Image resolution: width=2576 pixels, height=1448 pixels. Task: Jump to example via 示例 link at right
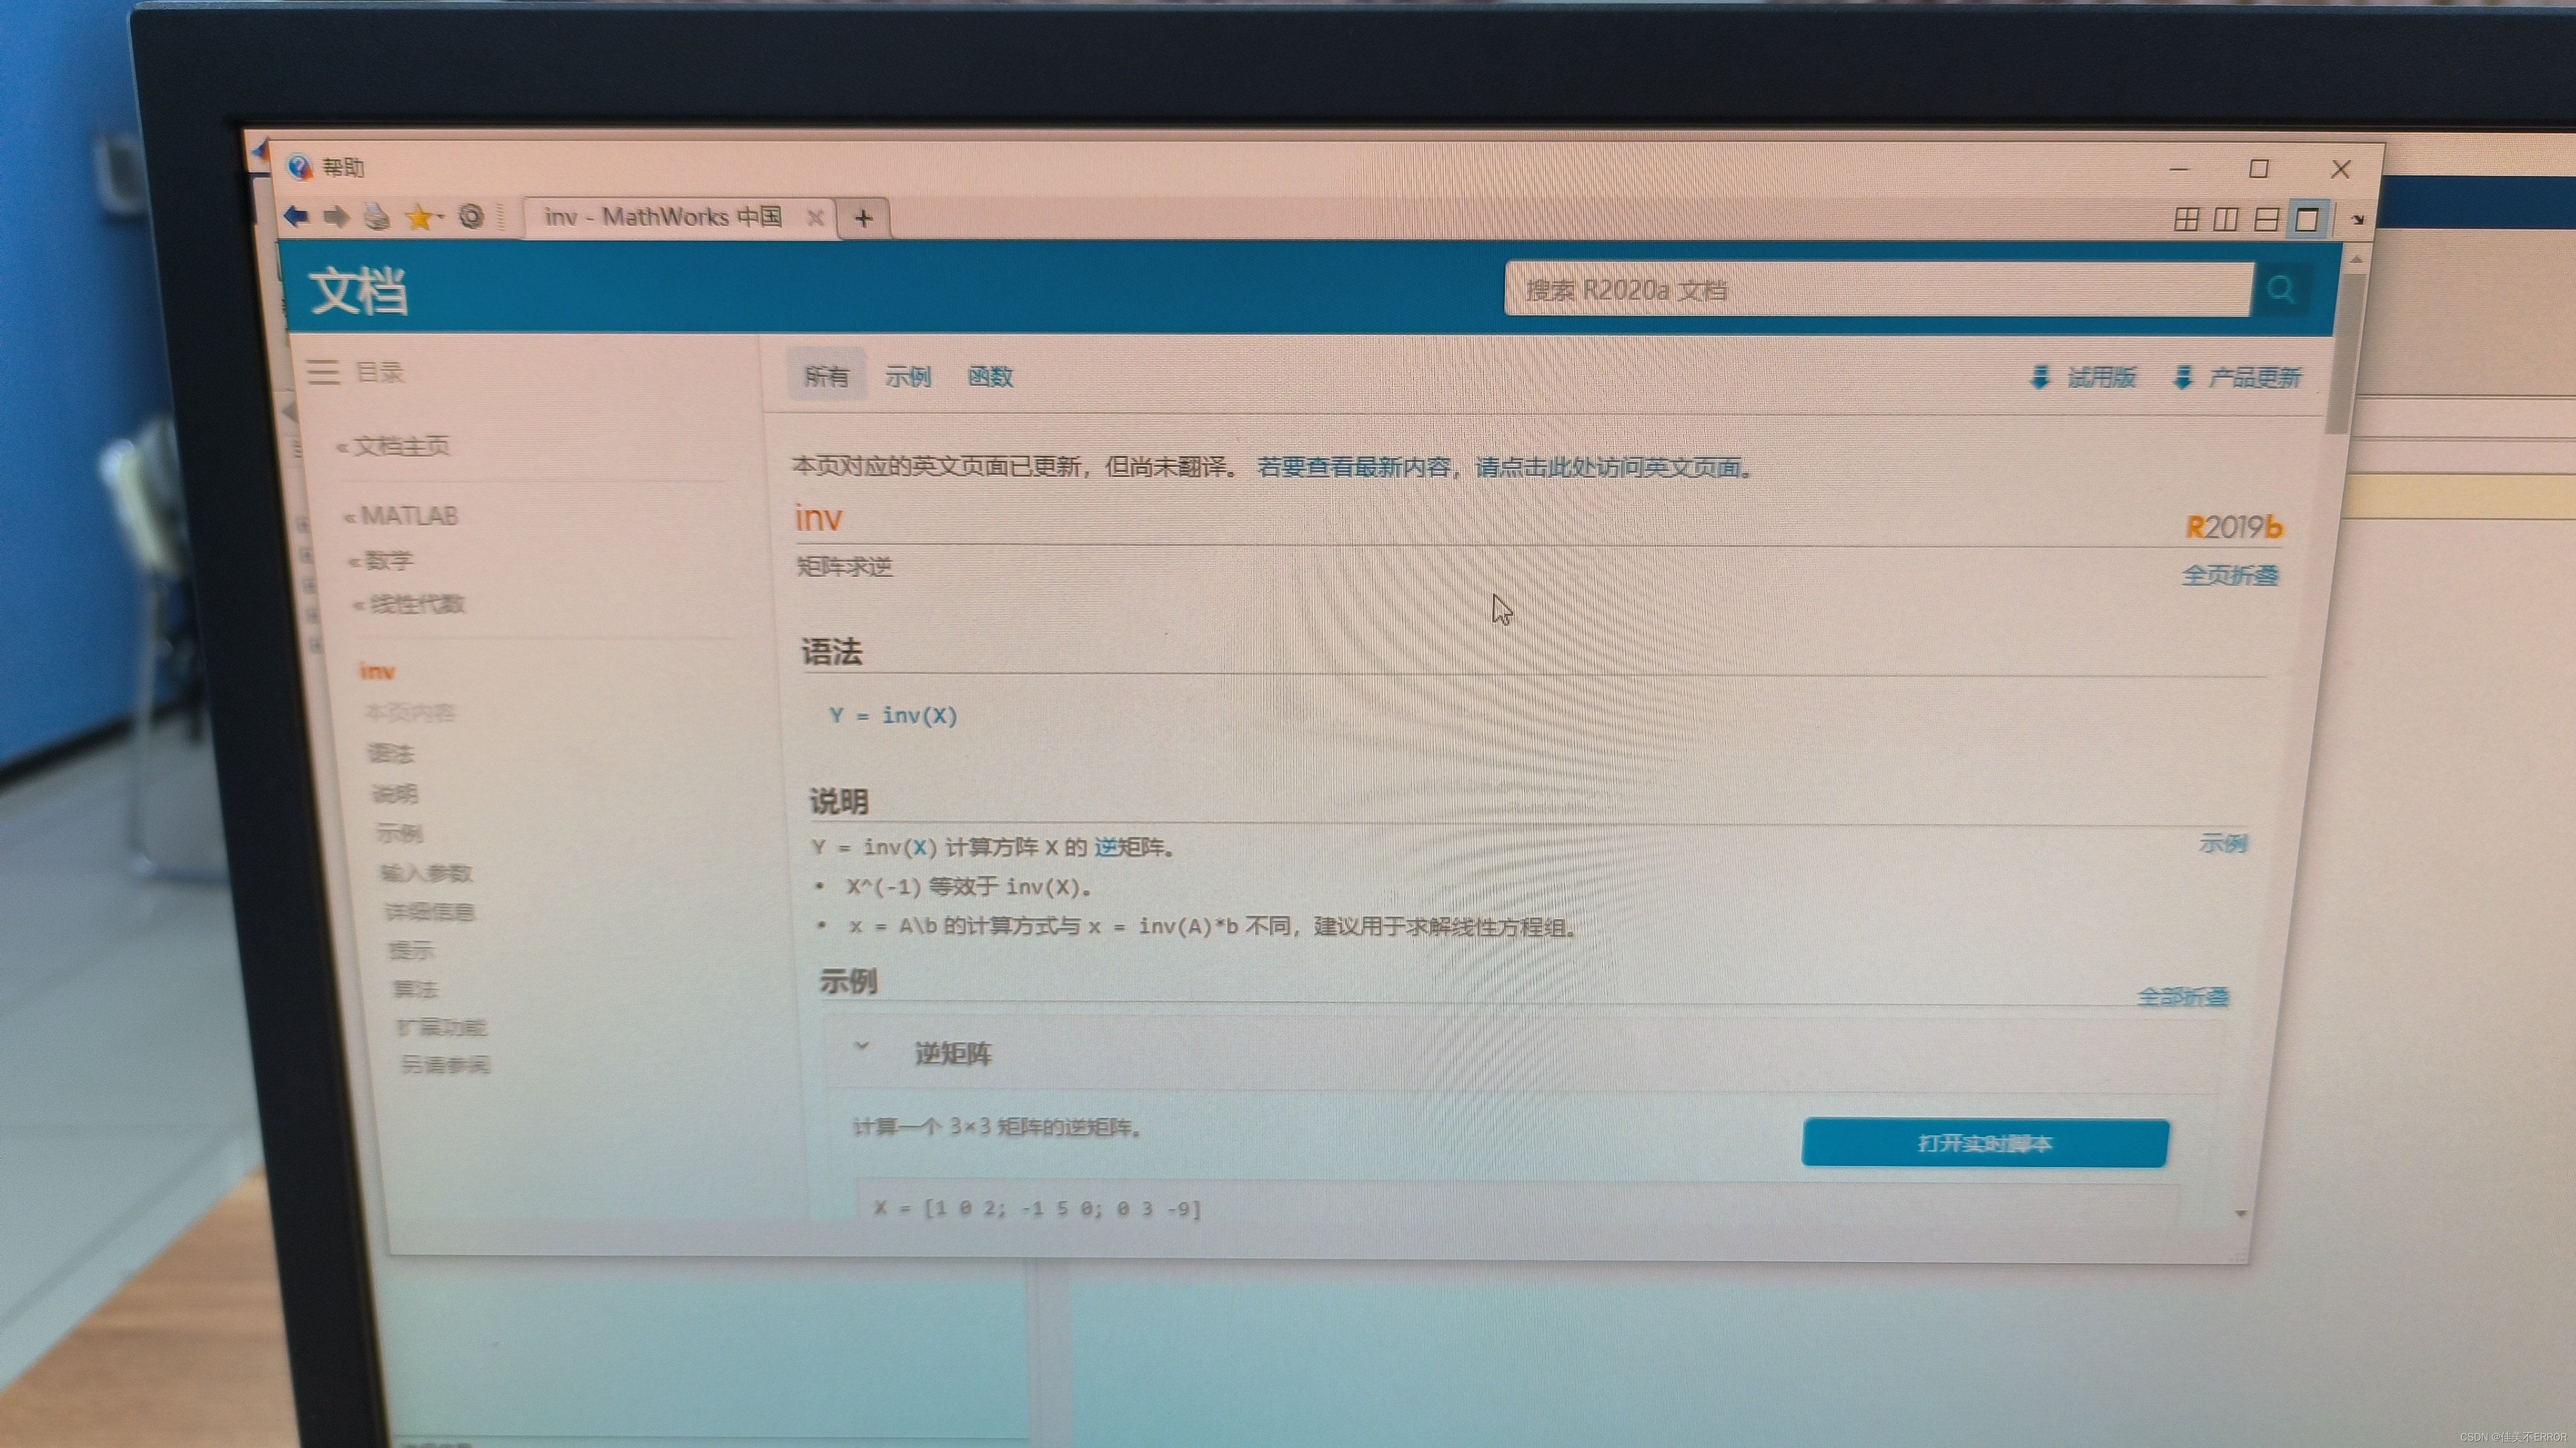[2223, 843]
